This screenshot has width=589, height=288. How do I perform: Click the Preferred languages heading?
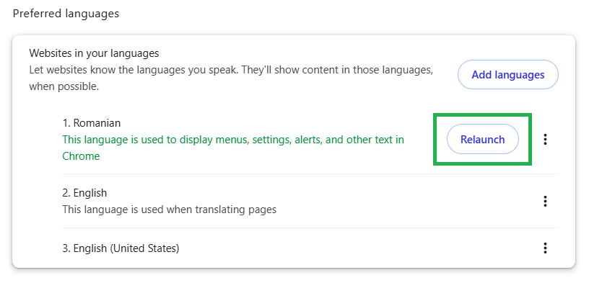coord(66,14)
